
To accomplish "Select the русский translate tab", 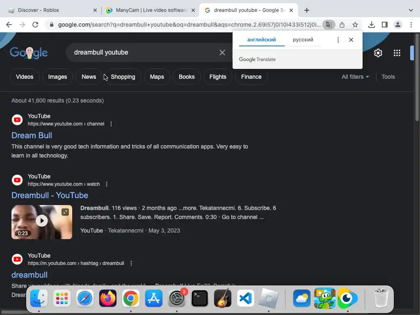I will point(303,40).
